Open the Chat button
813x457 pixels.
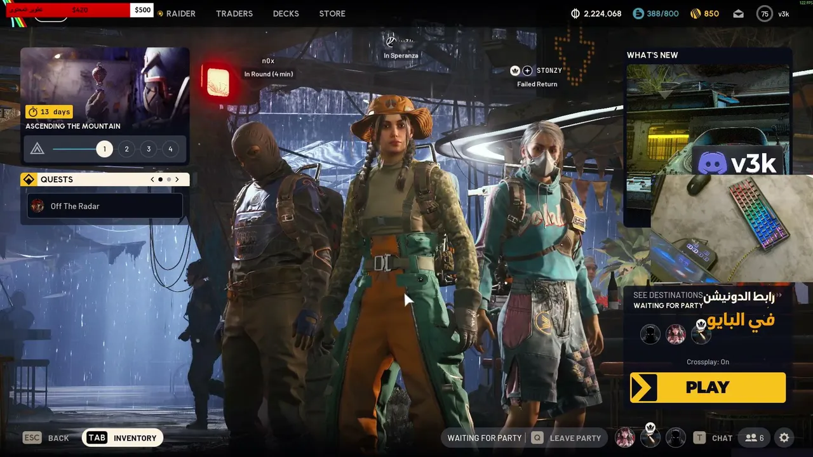tap(713, 438)
